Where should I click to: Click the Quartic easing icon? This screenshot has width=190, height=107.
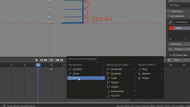[x=108, y=82]
